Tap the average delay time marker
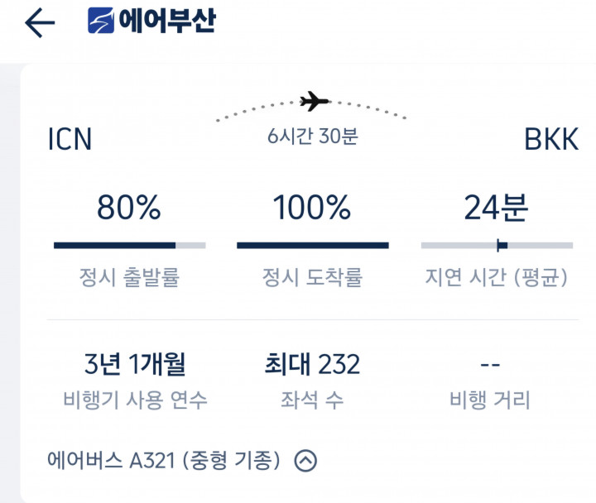Image resolution: width=596 pixels, height=503 pixels. pyautogui.click(x=499, y=245)
